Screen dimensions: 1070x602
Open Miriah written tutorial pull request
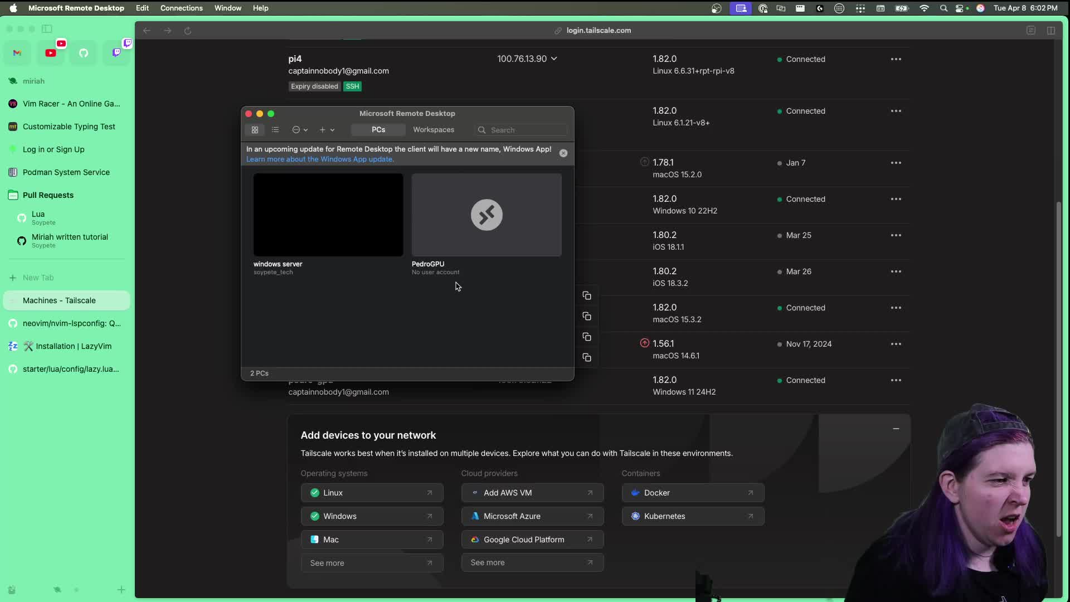tap(67, 241)
